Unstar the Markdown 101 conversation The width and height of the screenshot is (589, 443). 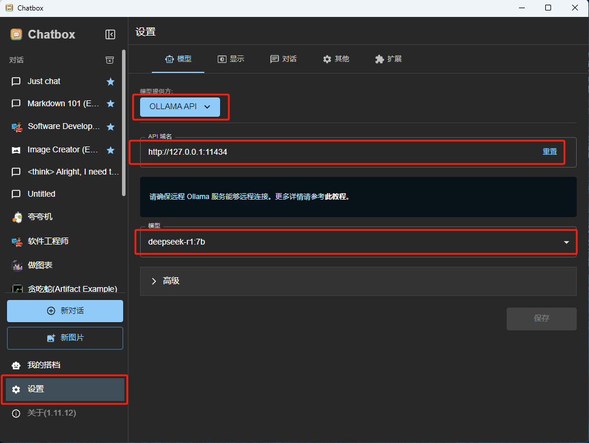tap(110, 104)
